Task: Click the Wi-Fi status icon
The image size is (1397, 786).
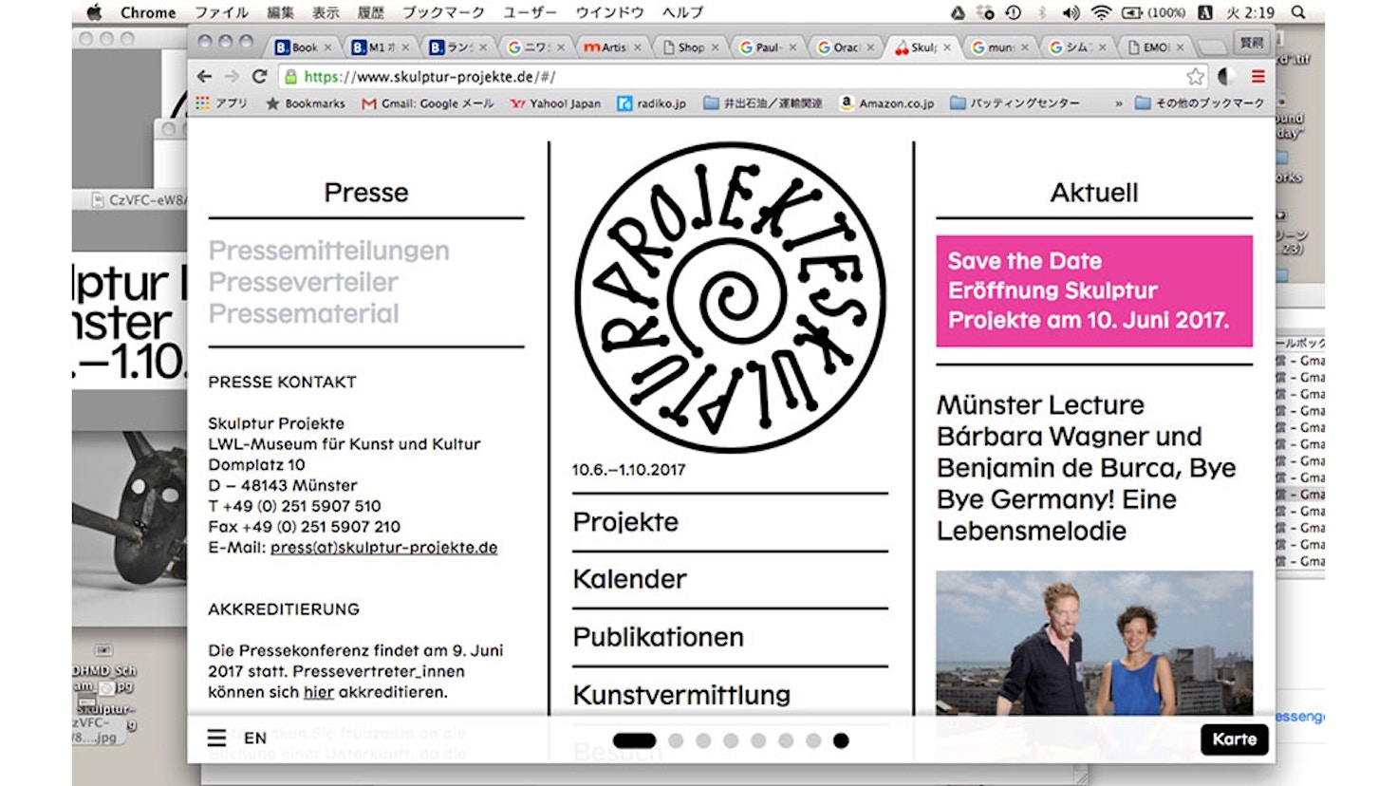Action: point(1101,12)
